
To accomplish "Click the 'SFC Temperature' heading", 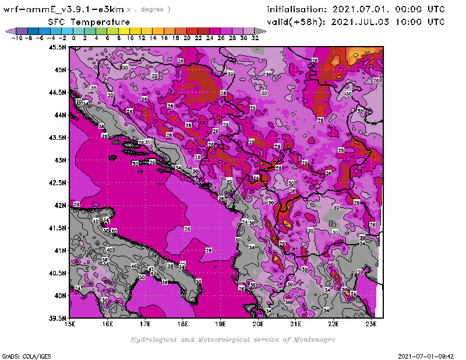I will 89,22.
